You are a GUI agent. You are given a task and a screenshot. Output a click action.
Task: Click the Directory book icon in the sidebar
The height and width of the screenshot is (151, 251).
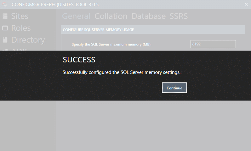coord(5,40)
